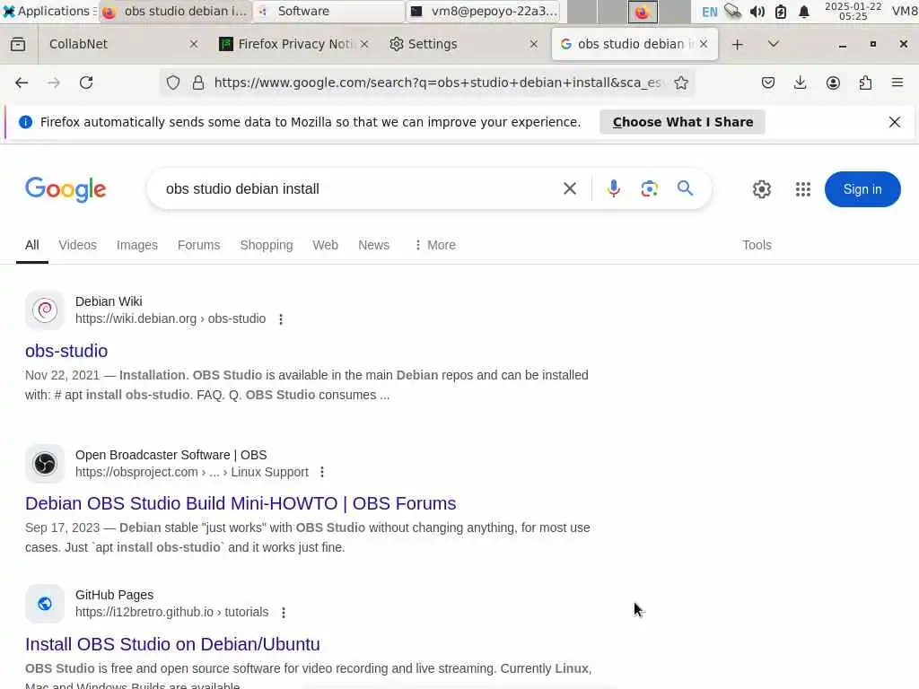Image resolution: width=919 pixels, height=689 pixels.
Task: Dismiss the Firefox data notification bar
Action: [895, 122]
